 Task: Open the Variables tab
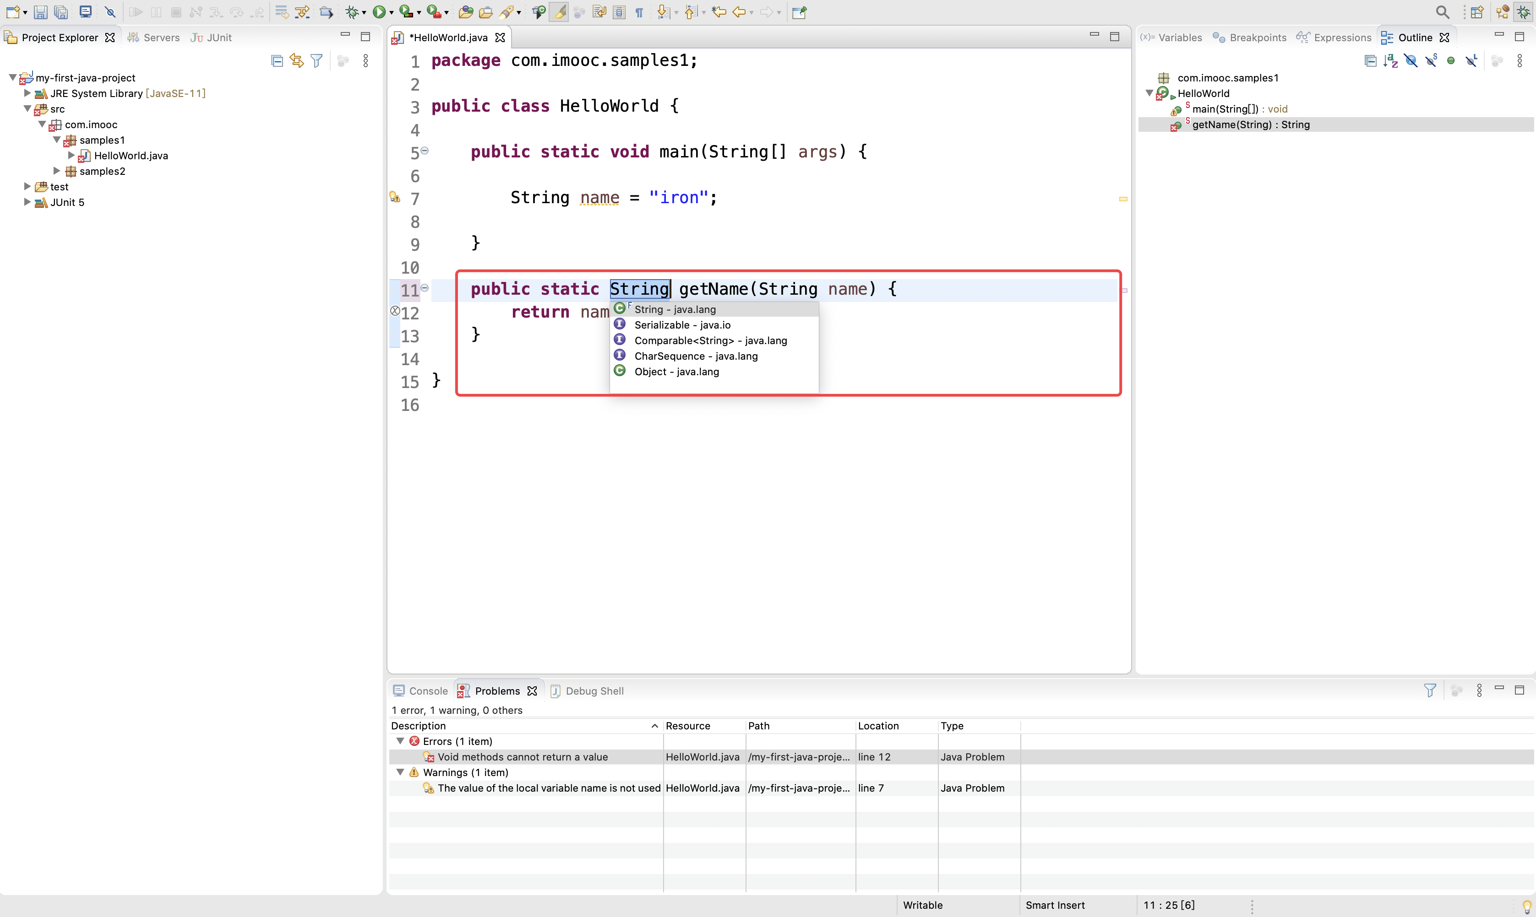click(1171, 37)
